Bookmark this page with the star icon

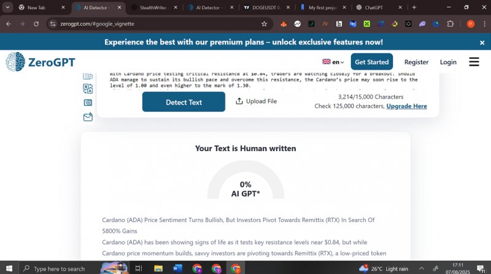[x=264, y=24]
